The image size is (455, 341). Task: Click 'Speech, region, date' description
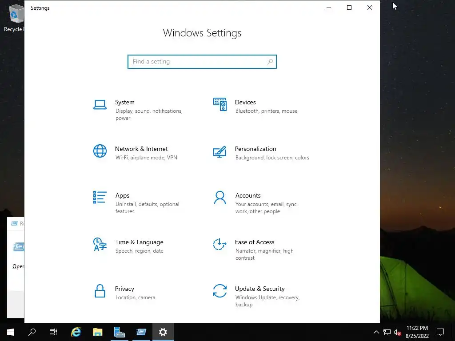(139, 251)
